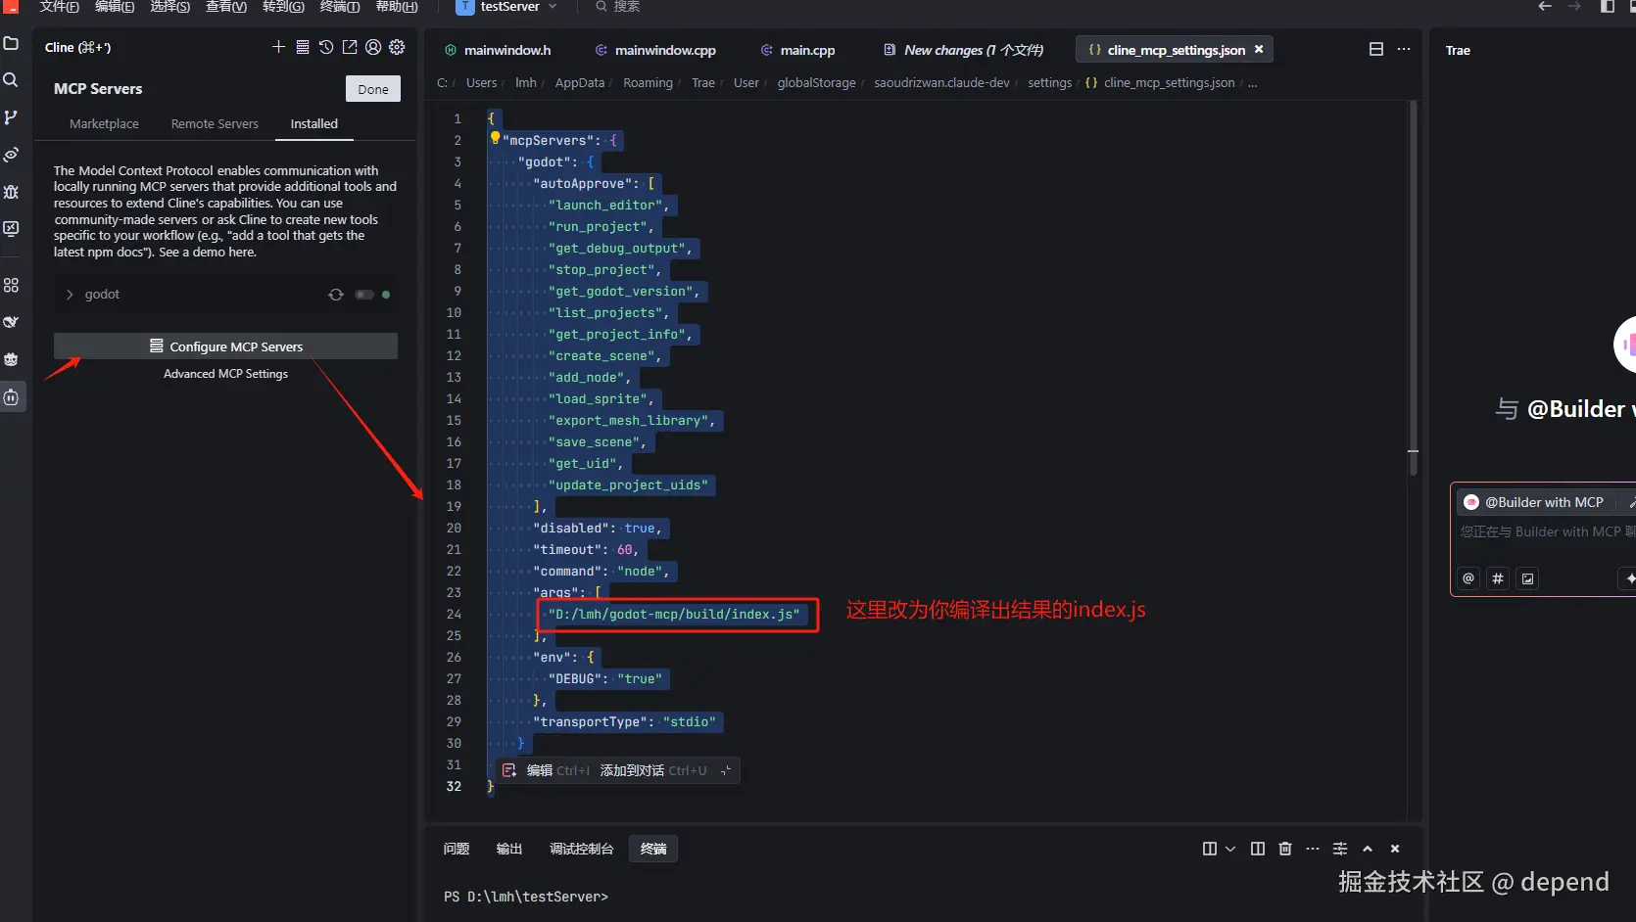Screen dimensions: 1636x922
Task: Select the 终端 panel tab
Action: [653, 849]
